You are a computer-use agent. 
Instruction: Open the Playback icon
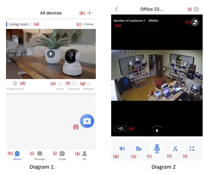tap(74, 83)
